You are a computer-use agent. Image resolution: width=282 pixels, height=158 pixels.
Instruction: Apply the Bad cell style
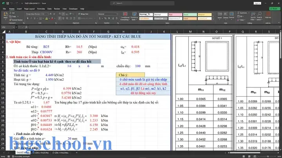click(x=175, y=14)
